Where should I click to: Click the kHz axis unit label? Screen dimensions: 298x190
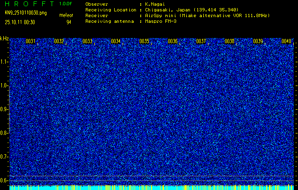point(4,38)
